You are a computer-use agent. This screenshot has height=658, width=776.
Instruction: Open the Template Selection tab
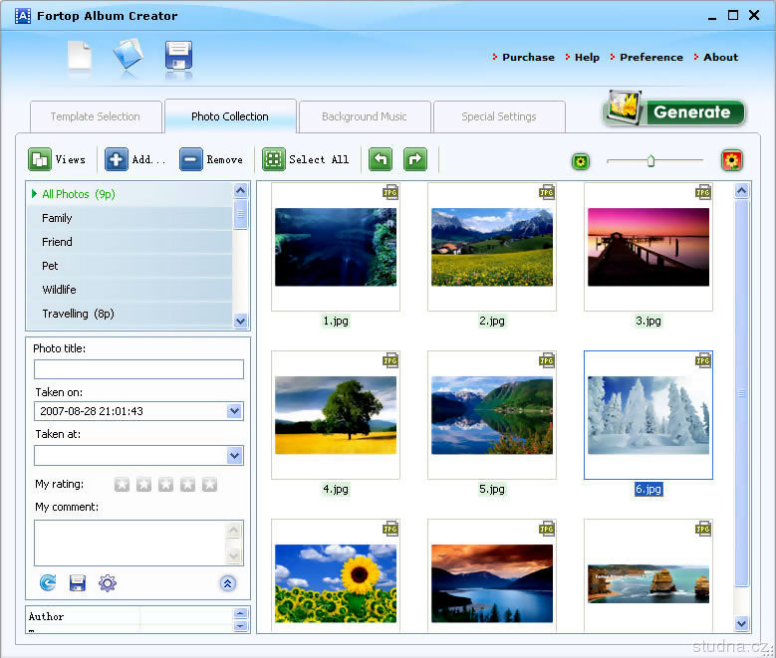pyautogui.click(x=95, y=116)
